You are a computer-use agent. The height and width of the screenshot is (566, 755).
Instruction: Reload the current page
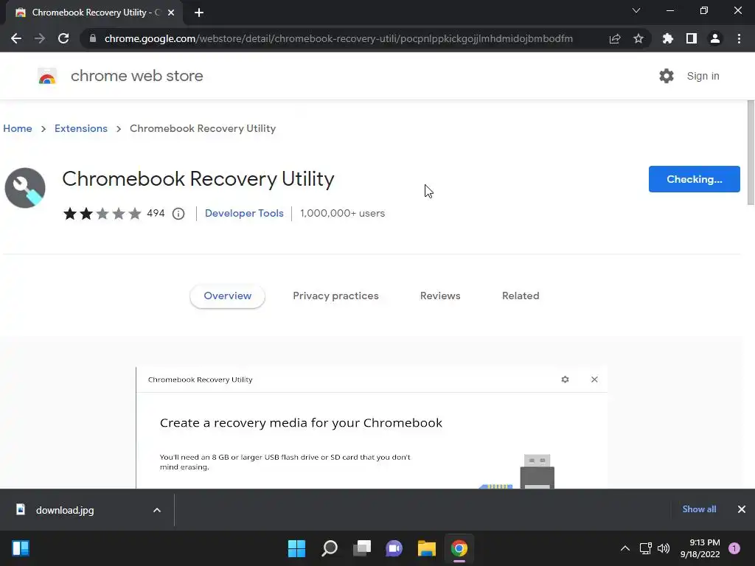tap(63, 38)
